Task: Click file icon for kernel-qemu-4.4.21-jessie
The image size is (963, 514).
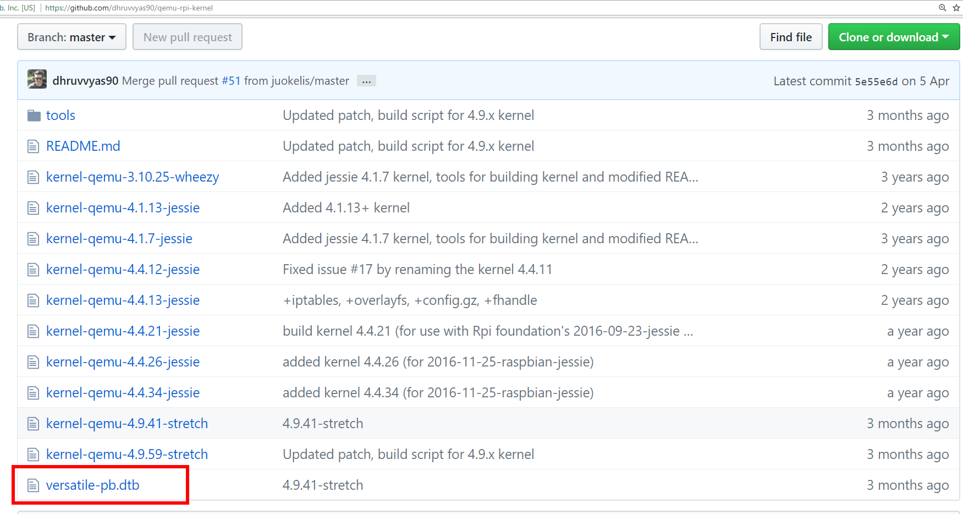Action: tap(34, 331)
